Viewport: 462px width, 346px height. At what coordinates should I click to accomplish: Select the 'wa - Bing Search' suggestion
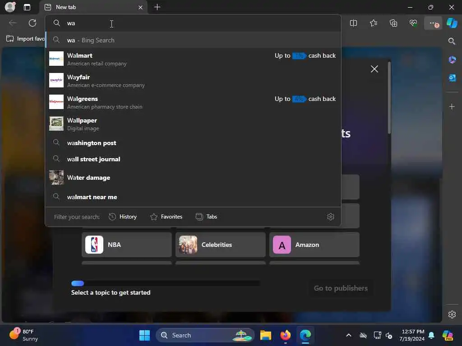[x=193, y=40]
